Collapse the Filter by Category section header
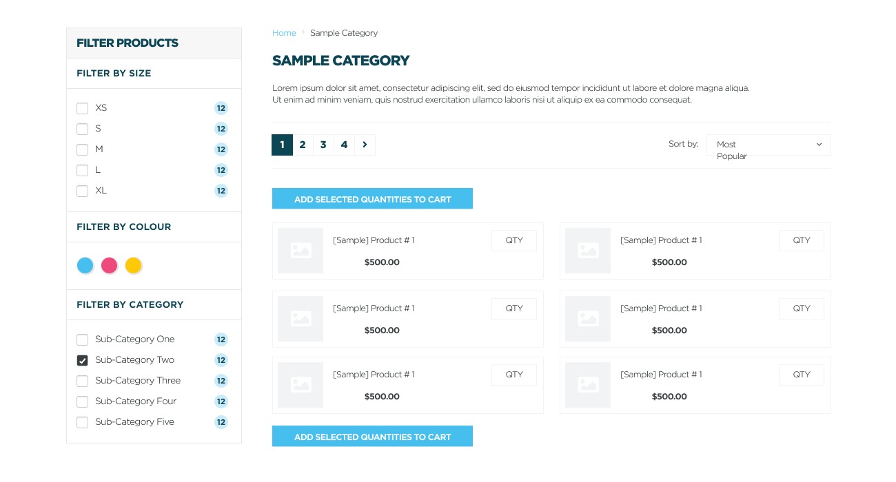This screenshot has width=896, height=482. point(130,304)
